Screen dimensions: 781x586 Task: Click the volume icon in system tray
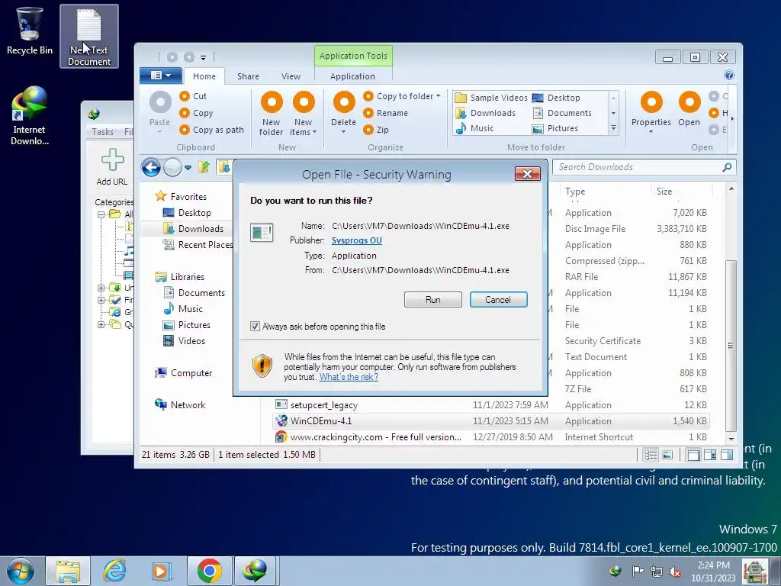675,572
